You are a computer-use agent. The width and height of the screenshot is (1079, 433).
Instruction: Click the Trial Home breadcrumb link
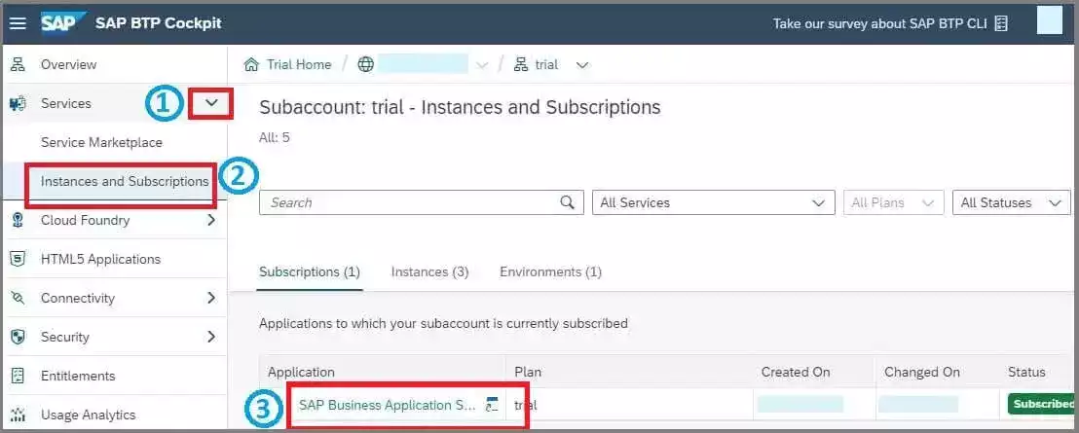299,64
